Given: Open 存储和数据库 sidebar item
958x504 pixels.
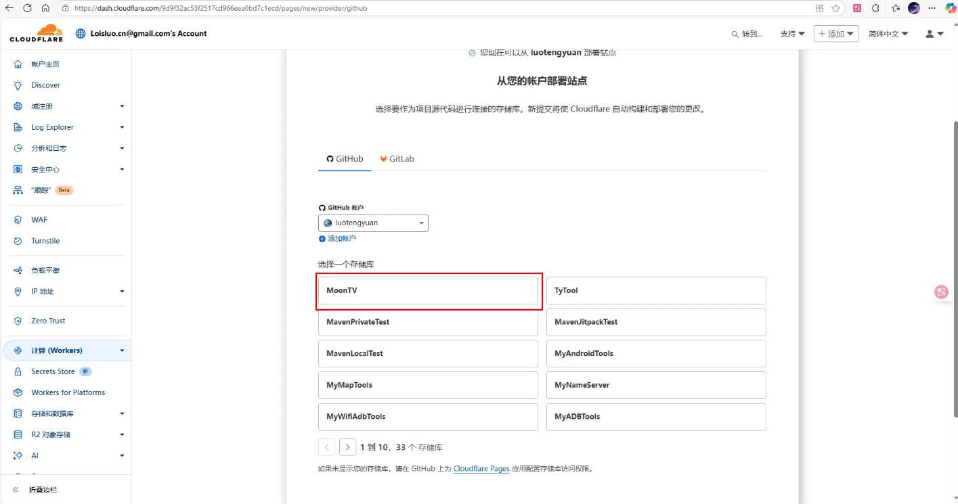Looking at the screenshot, I should (66, 413).
